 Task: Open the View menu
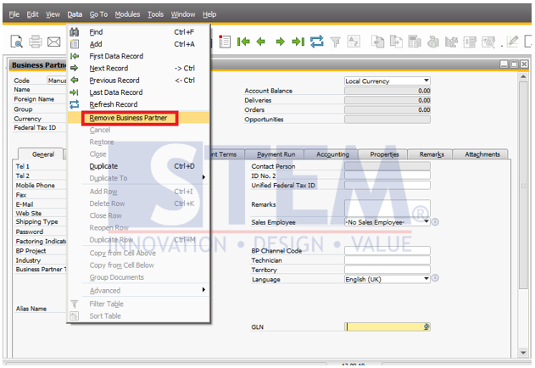click(x=53, y=14)
